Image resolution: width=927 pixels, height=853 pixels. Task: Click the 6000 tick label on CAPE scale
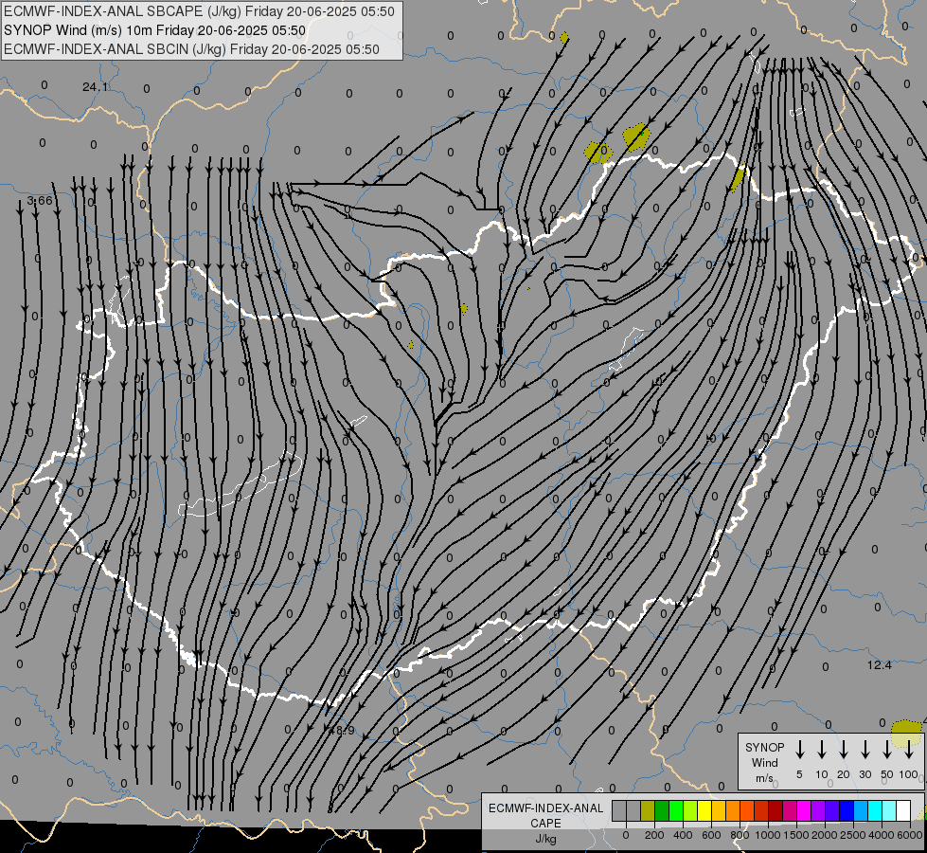click(x=910, y=835)
